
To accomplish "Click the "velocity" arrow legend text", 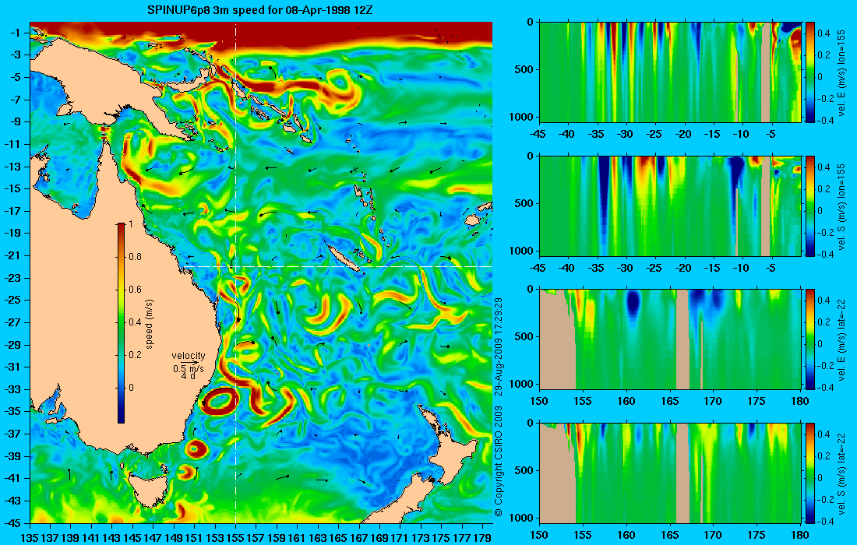I will (189, 356).
